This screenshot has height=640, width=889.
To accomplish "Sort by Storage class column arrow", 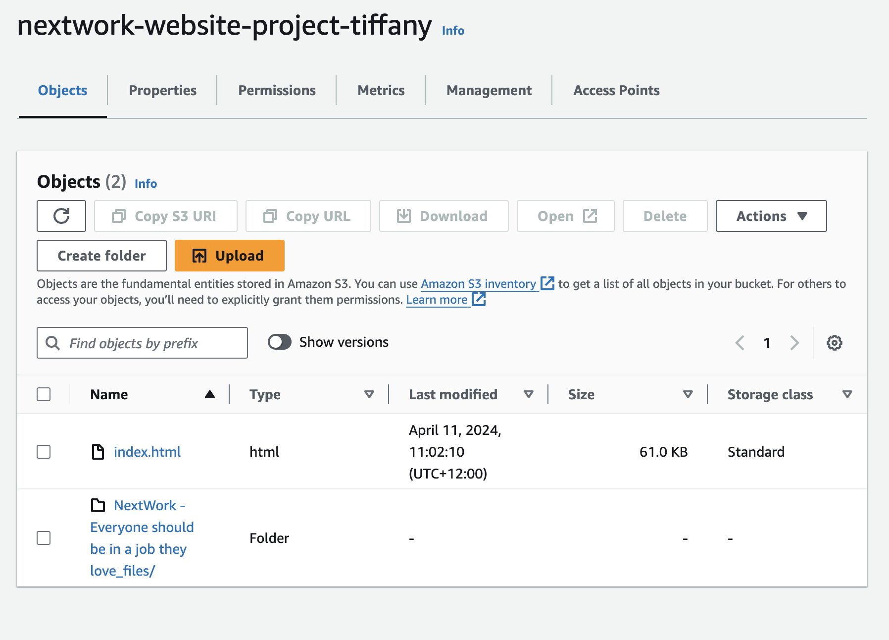I will (x=847, y=394).
